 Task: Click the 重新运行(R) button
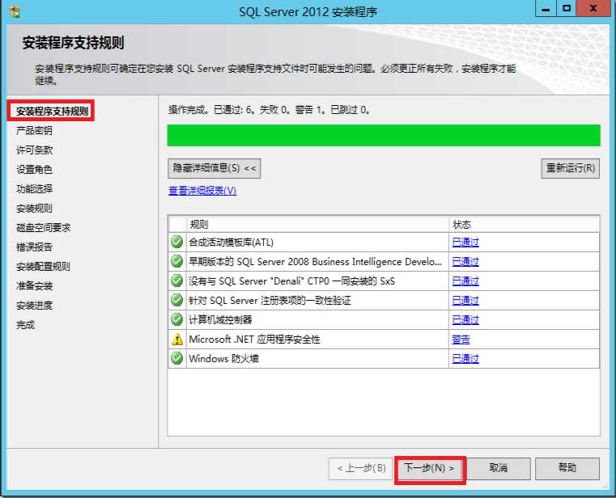pos(571,168)
